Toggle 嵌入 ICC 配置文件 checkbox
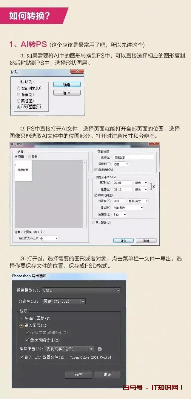191x399 pixels. coord(21,357)
